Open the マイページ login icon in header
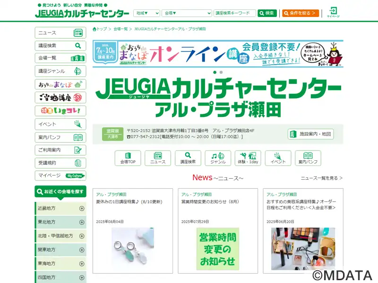Viewport: 378px width, 283px height. pyautogui.click(x=333, y=12)
